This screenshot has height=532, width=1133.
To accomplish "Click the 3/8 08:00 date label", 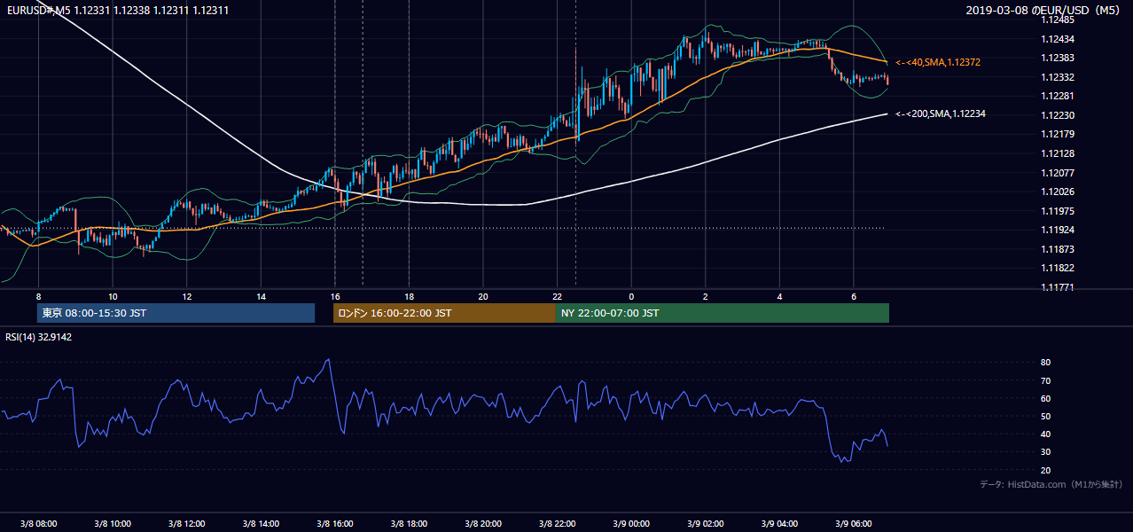I will point(38,523).
